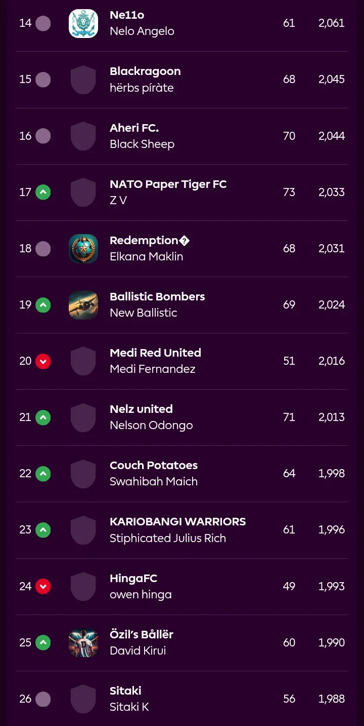The width and height of the screenshot is (364, 726).
Task: Click manager name Elkana Maklin
Action: (147, 257)
